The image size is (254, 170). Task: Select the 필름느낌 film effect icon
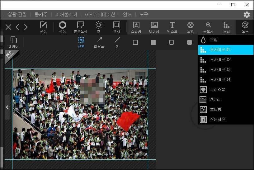click(x=81, y=27)
